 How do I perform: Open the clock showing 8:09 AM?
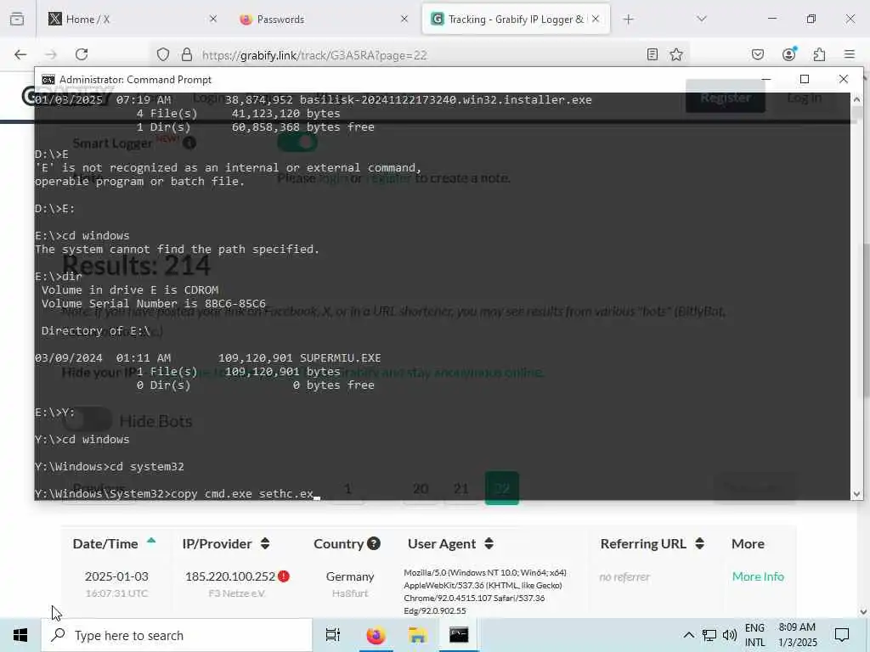coord(797,635)
